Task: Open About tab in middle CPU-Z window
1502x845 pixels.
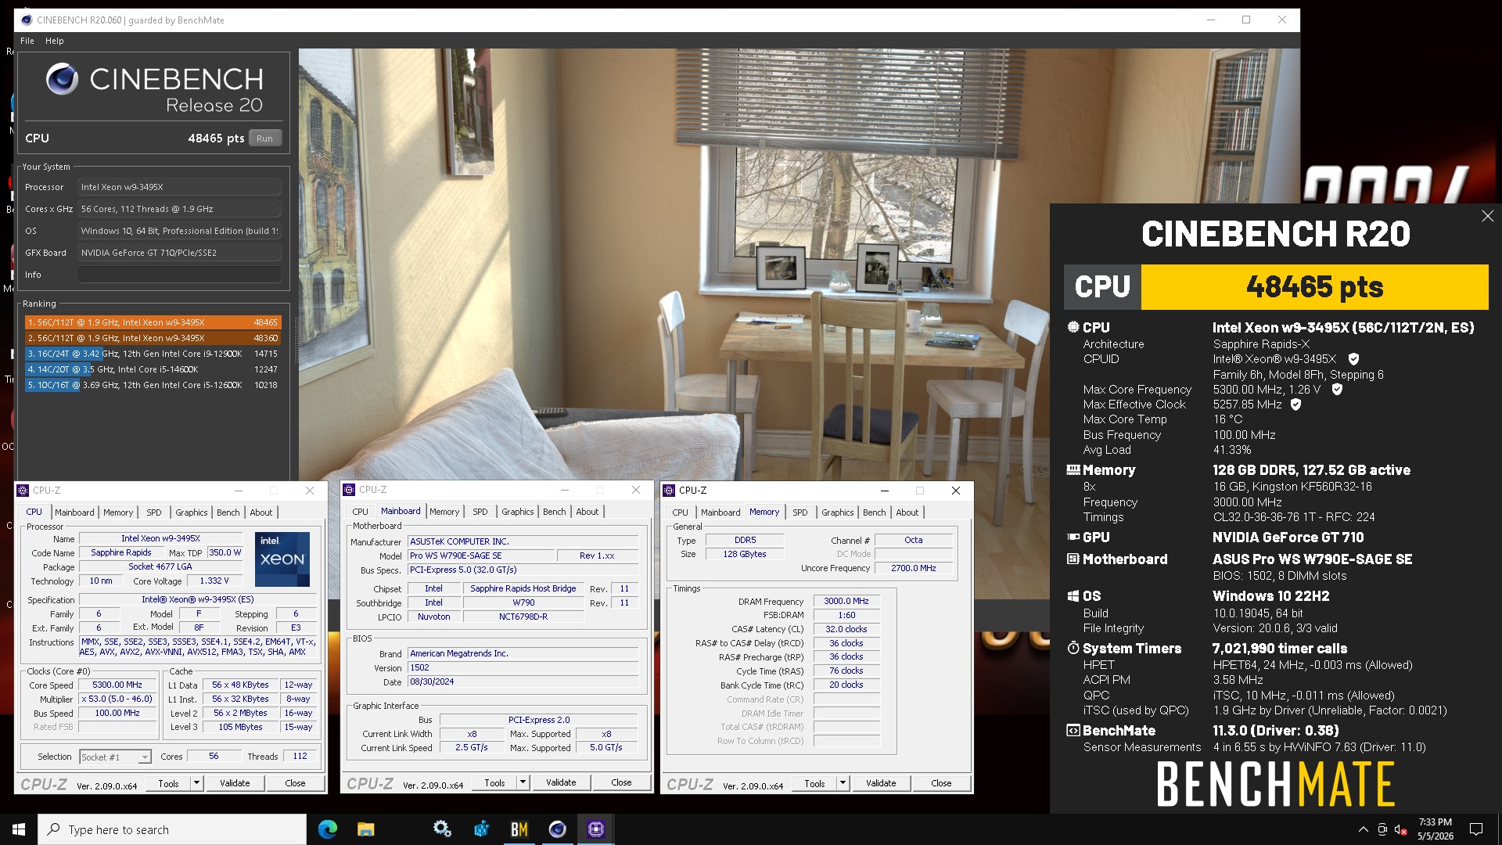Action: (x=588, y=512)
